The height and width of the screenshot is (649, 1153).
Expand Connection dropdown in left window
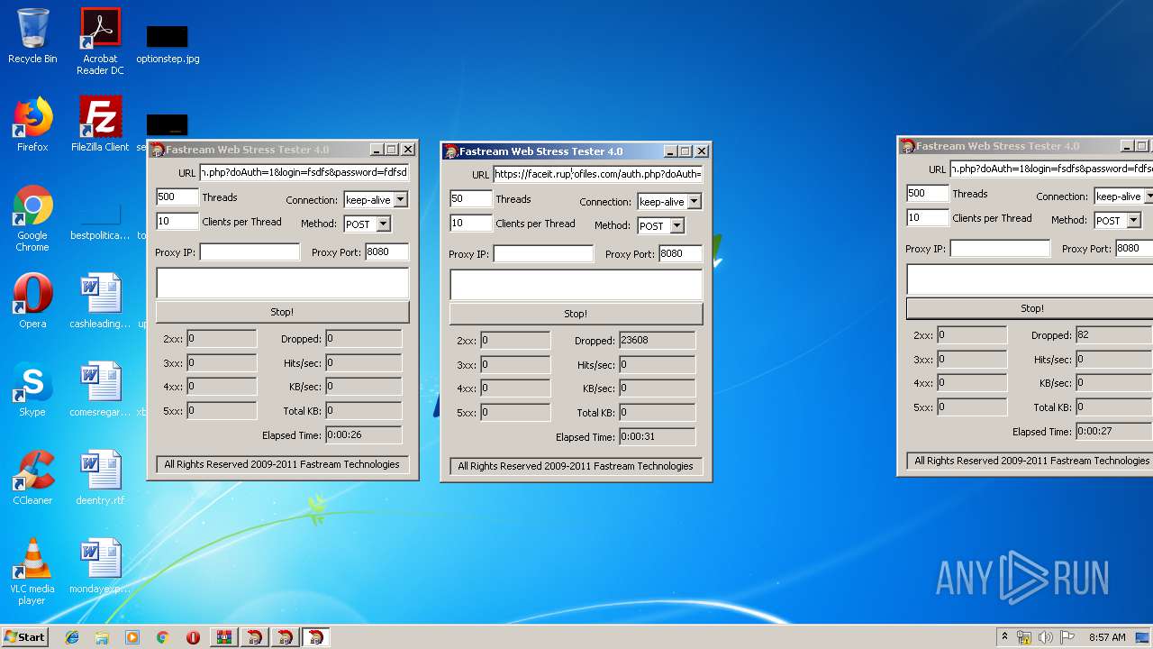click(x=401, y=200)
